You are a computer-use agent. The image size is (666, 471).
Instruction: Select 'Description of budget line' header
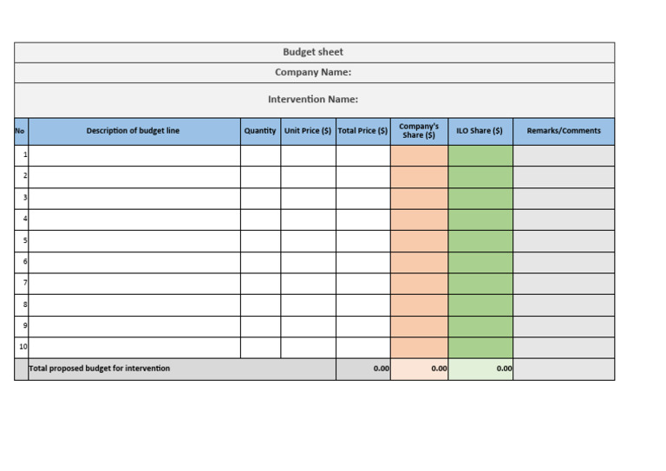coord(134,131)
